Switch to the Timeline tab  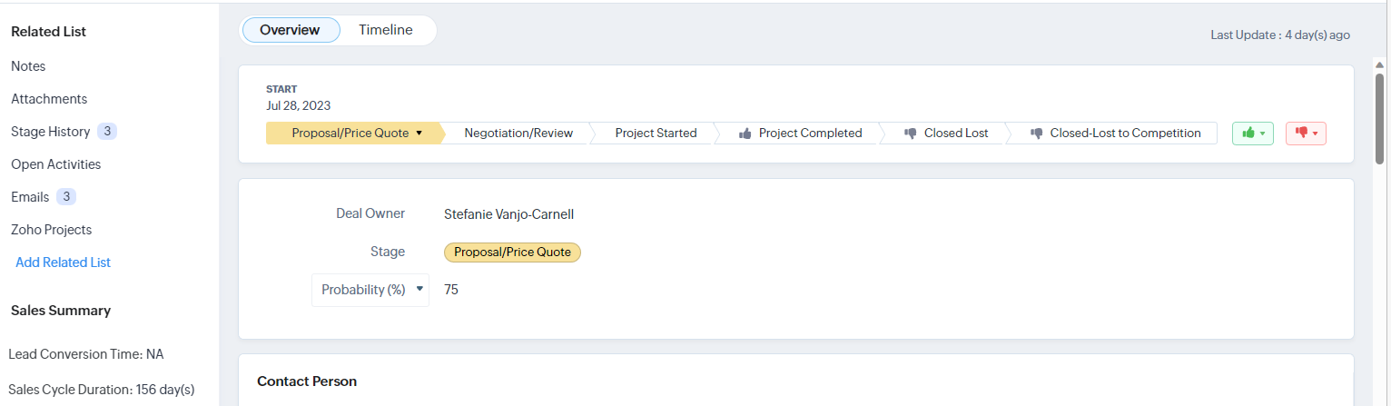tap(385, 30)
